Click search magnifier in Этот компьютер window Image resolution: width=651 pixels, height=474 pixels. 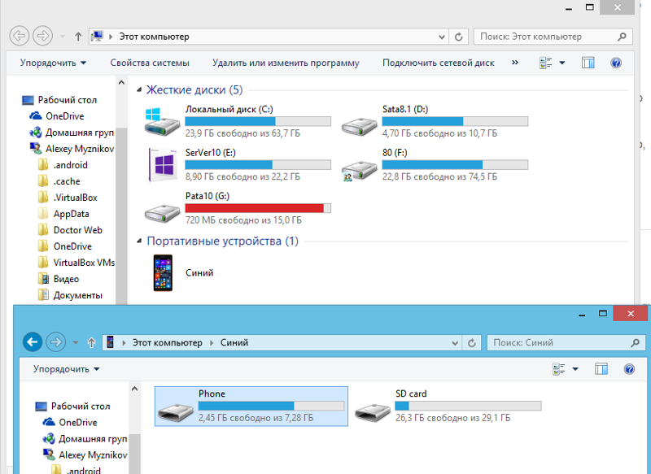(622, 37)
